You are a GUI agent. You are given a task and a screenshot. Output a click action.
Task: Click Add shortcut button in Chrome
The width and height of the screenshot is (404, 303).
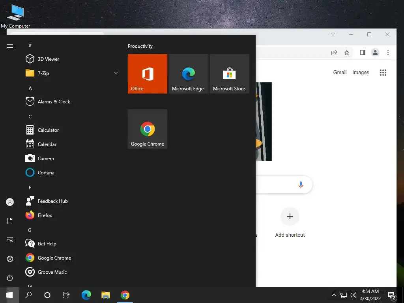tap(290, 222)
